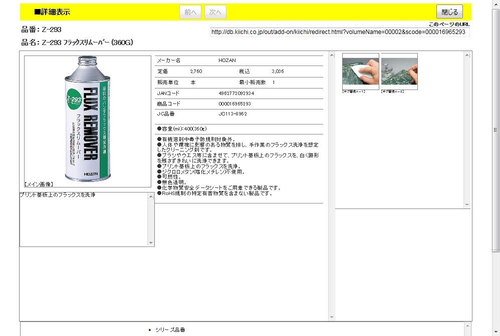Click the 品番: Z-293 heading

(x=41, y=29)
